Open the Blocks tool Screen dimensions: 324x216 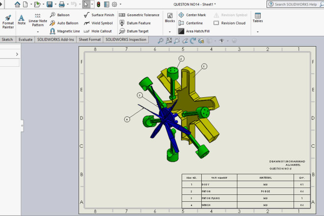point(170,18)
